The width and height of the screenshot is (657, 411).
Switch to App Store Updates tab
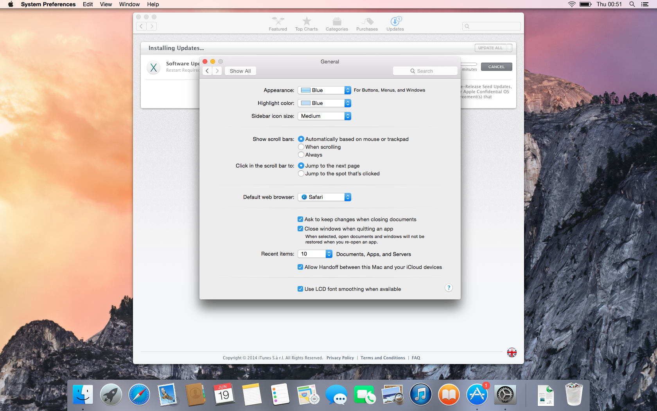tap(395, 24)
